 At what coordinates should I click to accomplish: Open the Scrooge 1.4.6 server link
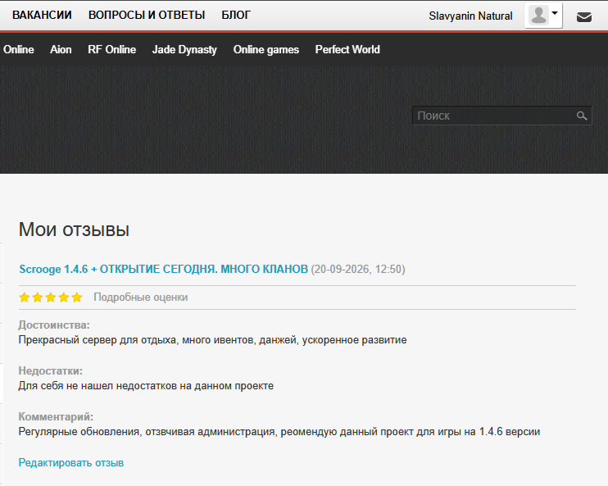pyautogui.click(x=164, y=269)
